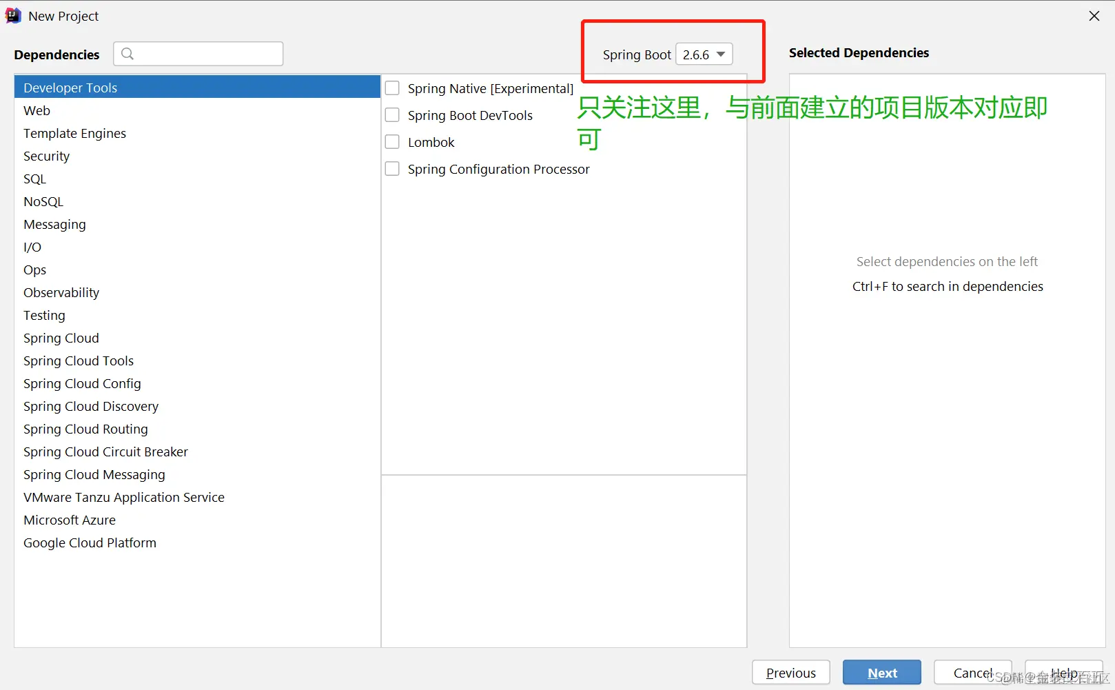This screenshot has width=1115, height=690.
Task: Click the Selected Dependencies empty list panel
Action: (948, 361)
